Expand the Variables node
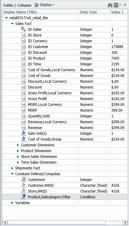The image size is (129, 226). 12,203
